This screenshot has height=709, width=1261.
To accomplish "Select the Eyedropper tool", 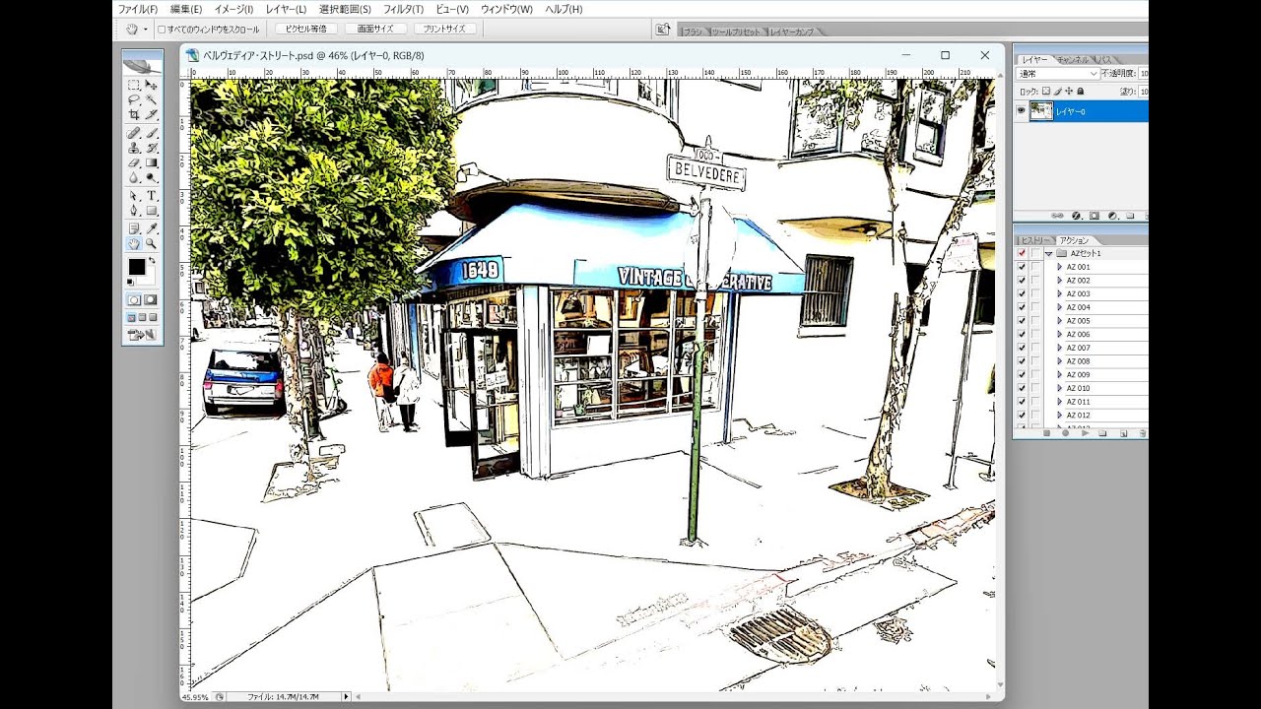I will (152, 227).
